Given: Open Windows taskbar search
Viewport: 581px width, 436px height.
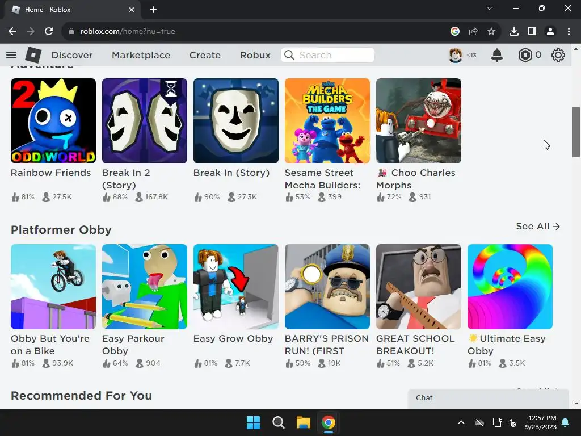Looking at the screenshot, I should tap(278, 422).
